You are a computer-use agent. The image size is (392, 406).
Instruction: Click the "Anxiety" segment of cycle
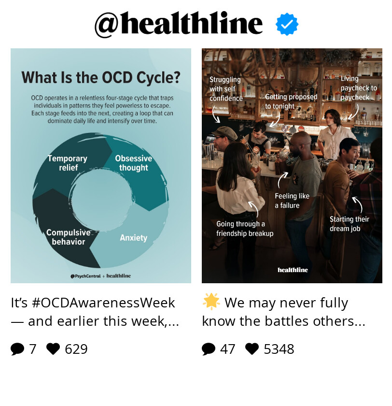[x=133, y=238]
